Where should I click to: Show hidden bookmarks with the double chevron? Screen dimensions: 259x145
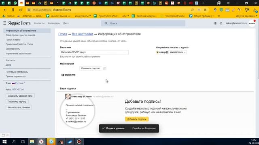tap(219, 16)
